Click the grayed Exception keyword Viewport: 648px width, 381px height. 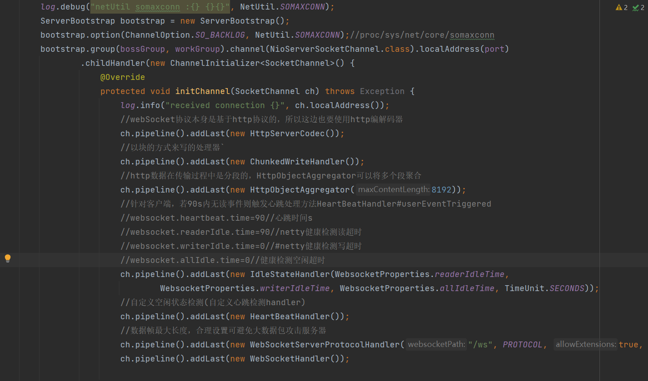point(382,91)
